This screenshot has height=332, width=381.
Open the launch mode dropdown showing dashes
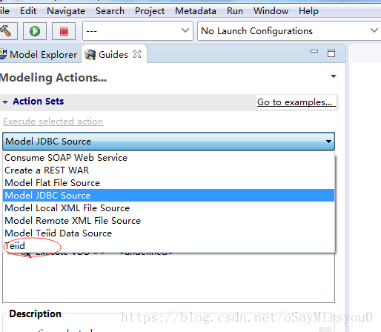138,31
